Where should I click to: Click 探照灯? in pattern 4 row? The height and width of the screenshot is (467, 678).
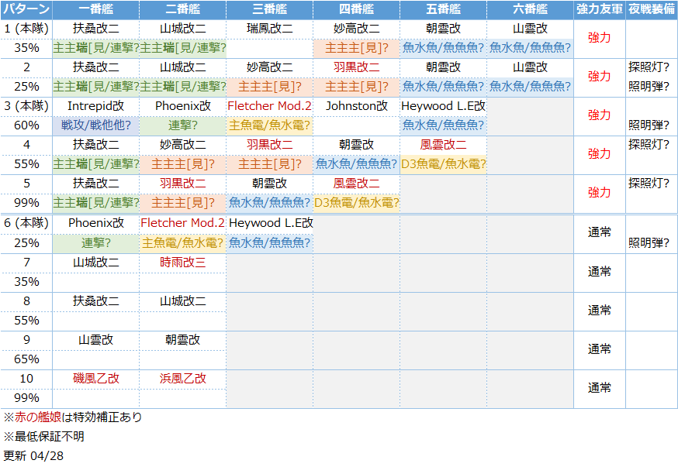[x=649, y=145]
